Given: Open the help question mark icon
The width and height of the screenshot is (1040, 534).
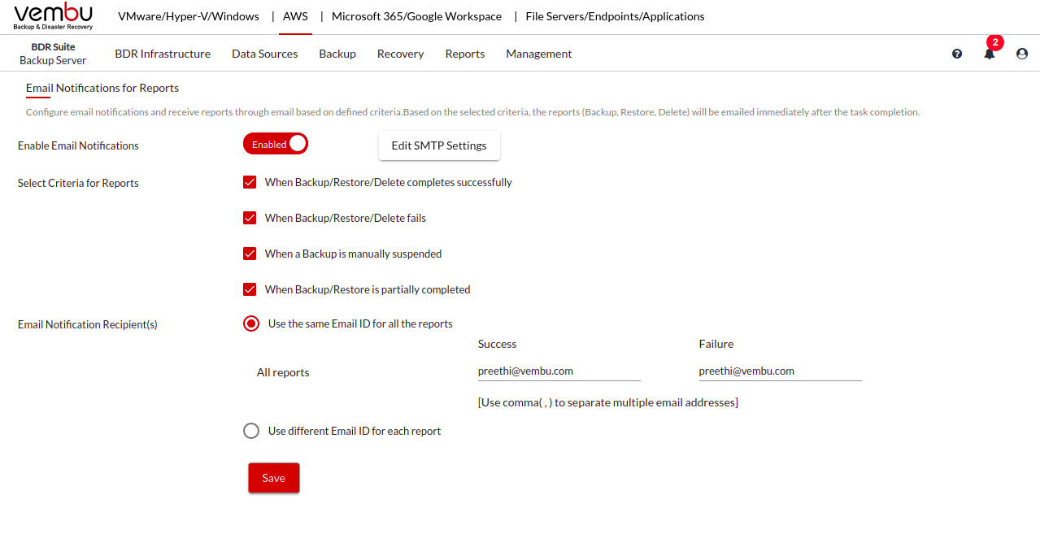Looking at the screenshot, I should (x=957, y=54).
